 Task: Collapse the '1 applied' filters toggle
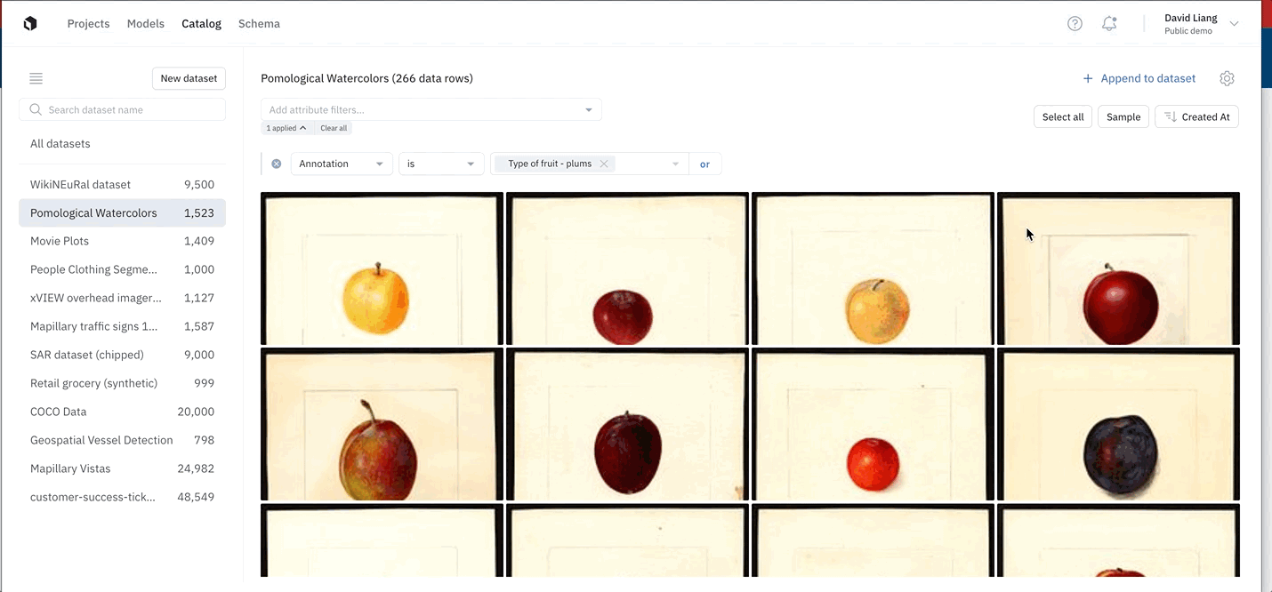coord(286,128)
